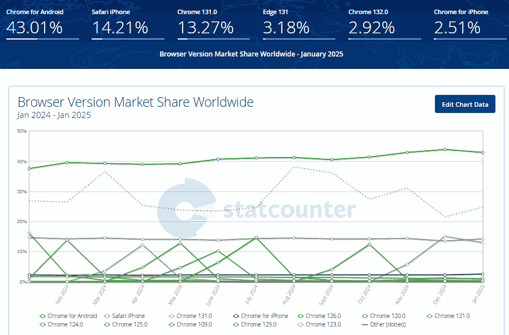This screenshot has width=509, height=335.
Task: Click the Chrome 109.0 legend marker icon
Action: [x=172, y=324]
